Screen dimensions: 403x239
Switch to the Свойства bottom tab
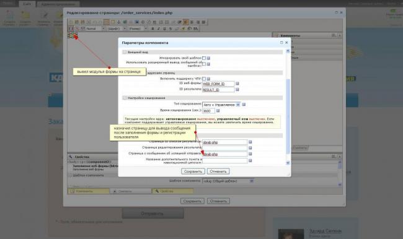[x=173, y=191]
